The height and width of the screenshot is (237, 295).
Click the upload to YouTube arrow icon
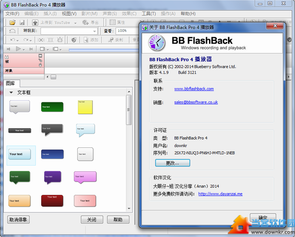tap(35, 23)
